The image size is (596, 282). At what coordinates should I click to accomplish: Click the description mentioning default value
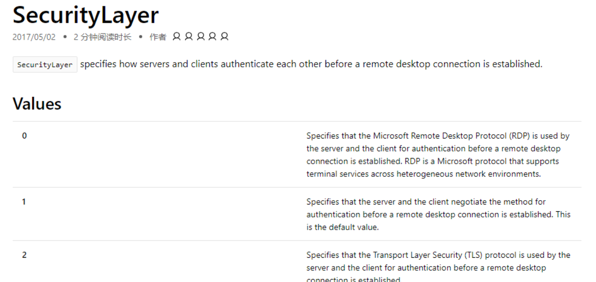[438, 215]
